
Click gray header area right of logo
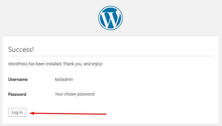[172, 18]
